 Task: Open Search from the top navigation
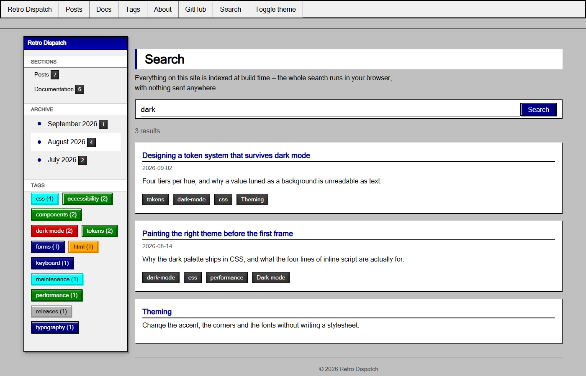[231, 9]
